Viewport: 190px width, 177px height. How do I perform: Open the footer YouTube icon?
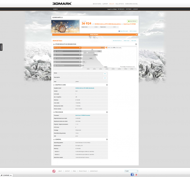coord(136,175)
